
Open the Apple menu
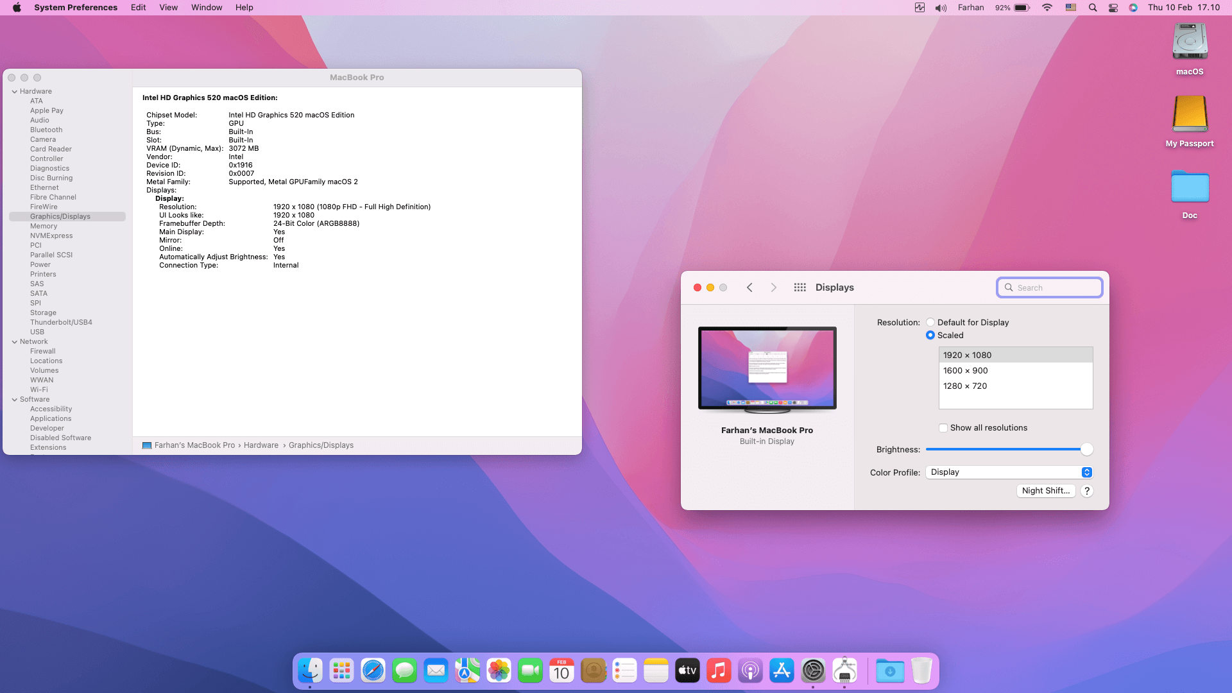pos(17,8)
